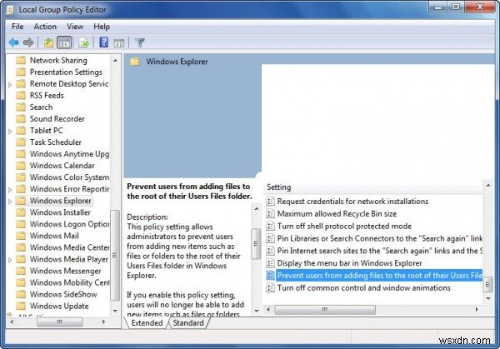Click the Setting column header
This screenshot has height=349, width=500.
click(373, 187)
